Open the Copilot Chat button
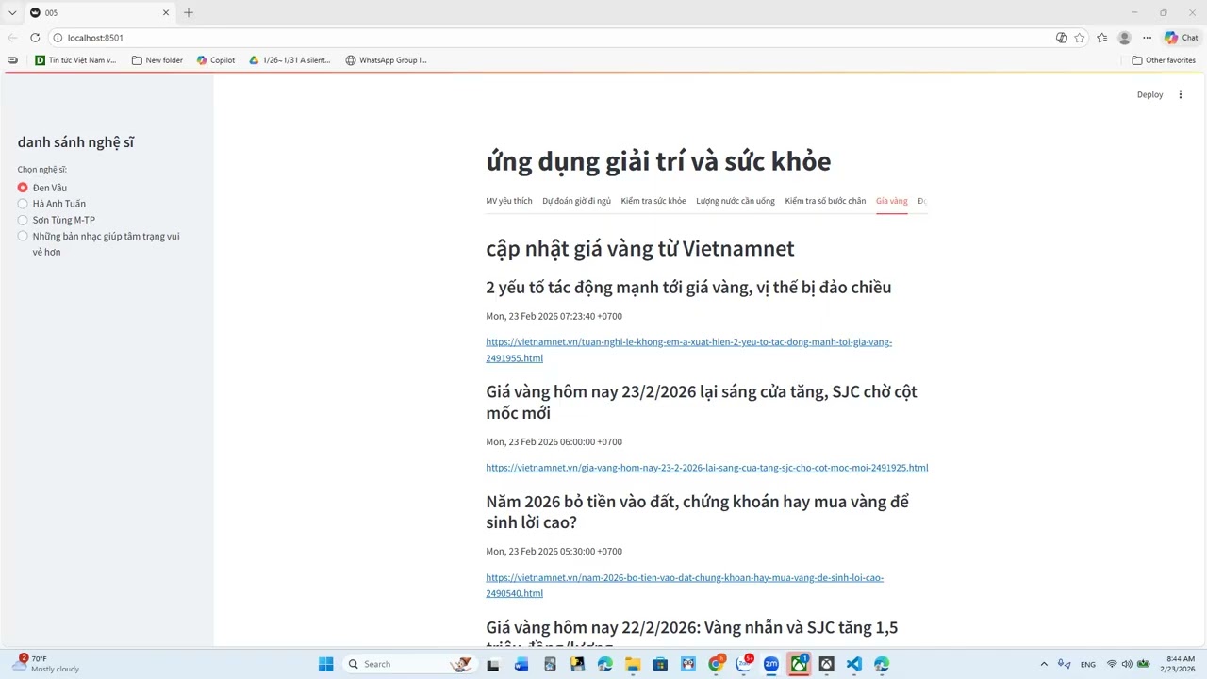 pos(1182,38)
